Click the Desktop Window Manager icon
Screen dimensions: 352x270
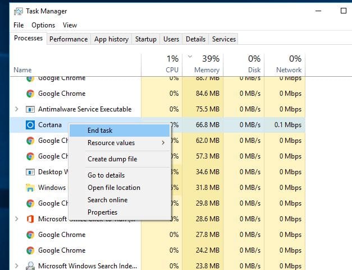point(30,172)
